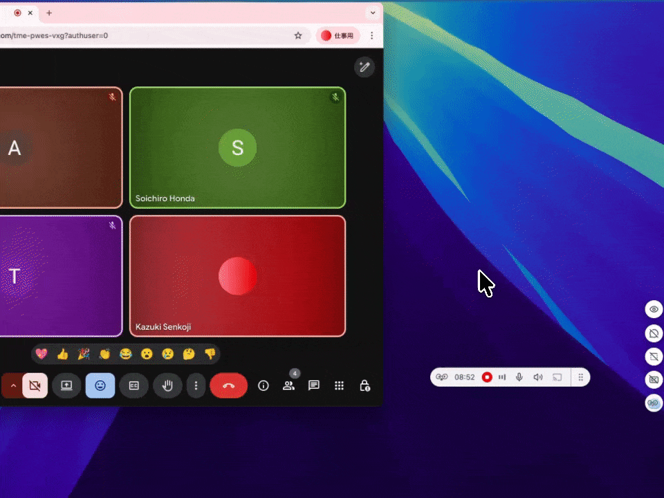This screenshot has height=498, width=664.
Task: Turn on the camera in Meet
Action: click(35, 386)
